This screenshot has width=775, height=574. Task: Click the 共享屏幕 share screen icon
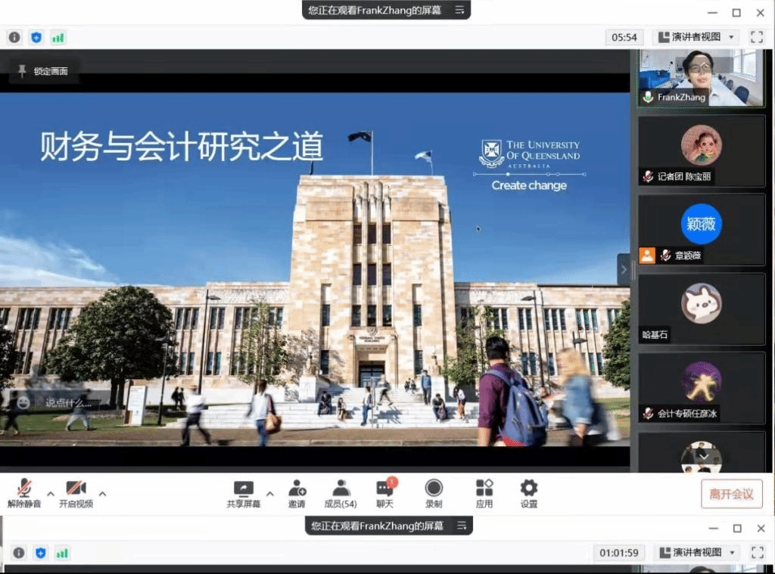[243, 489]
